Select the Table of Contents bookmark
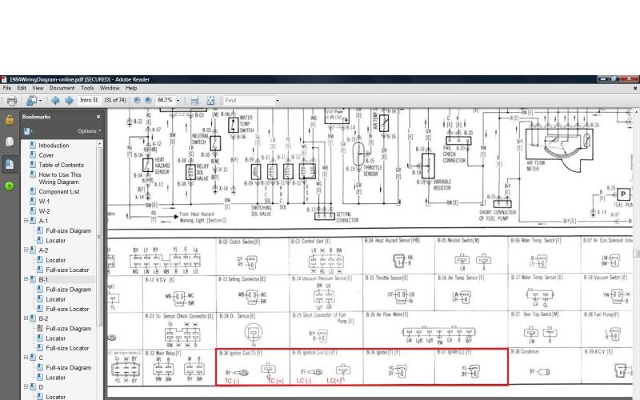This screenshot has width=640, height=400. click(x=62, y=165)
